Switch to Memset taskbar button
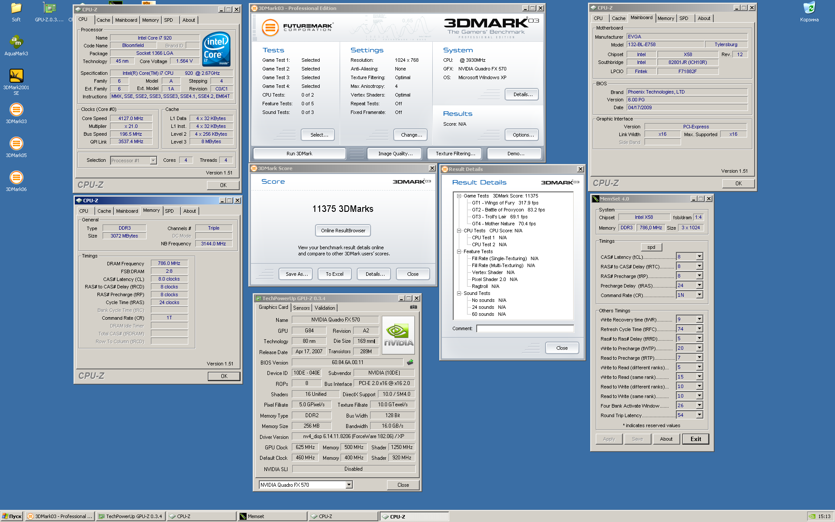This screenshot has width=835, height=522. (x=272, y=516)
